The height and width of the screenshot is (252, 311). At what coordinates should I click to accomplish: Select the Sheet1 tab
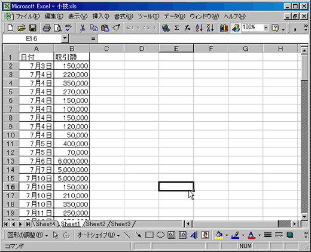70,224
